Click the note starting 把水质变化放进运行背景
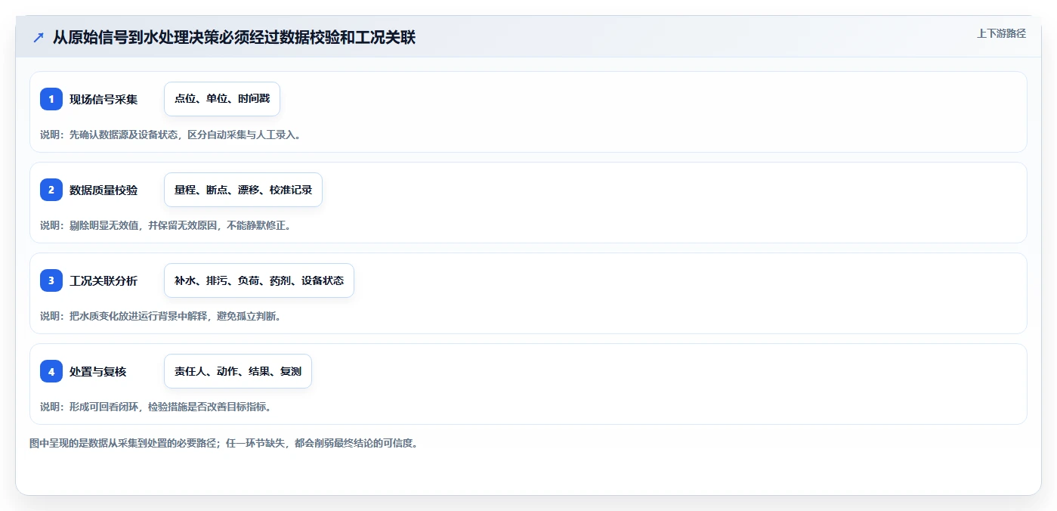 160,316
